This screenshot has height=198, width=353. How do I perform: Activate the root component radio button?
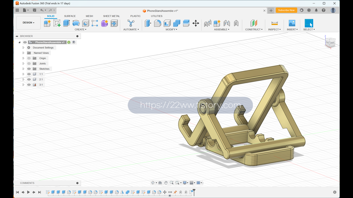coord(74,42)
